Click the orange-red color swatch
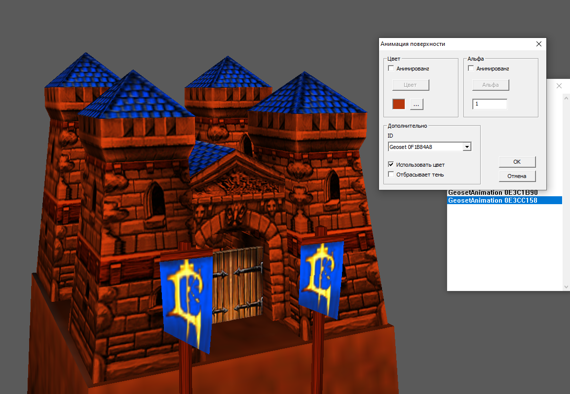The image size is (570, 394). pos(399,104)
